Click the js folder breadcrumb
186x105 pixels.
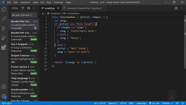click(43, 13)
